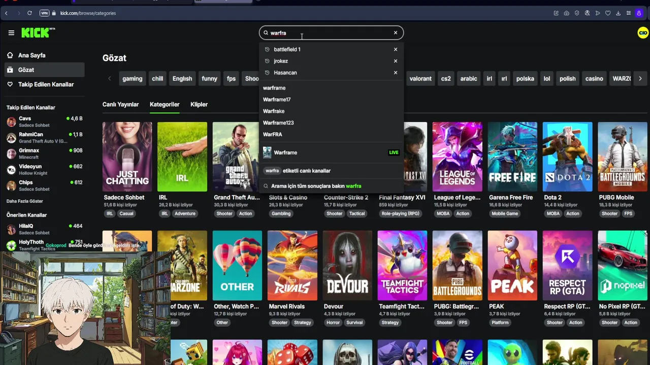650x365 pixels.
Task: Open the Garena Free Fire category thumbnail
Action: [512, 157]
